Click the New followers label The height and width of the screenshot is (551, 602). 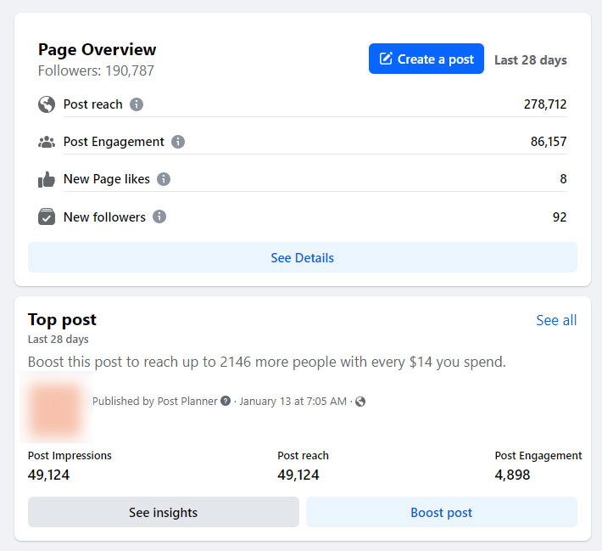(104, 216)
